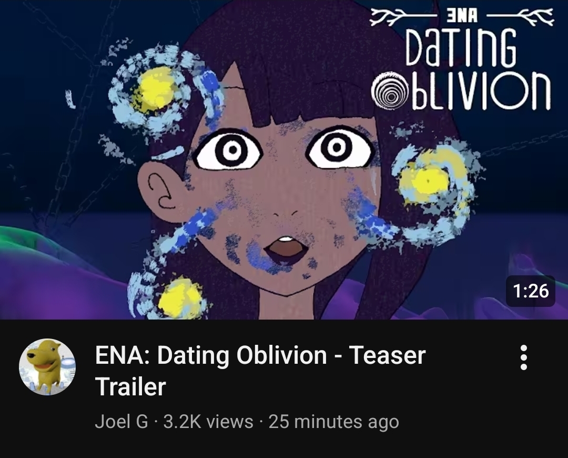Click the character's right eye in thumbnail
Screen dimensions: 568x458
pyautogui.click(x=338, y=147)
